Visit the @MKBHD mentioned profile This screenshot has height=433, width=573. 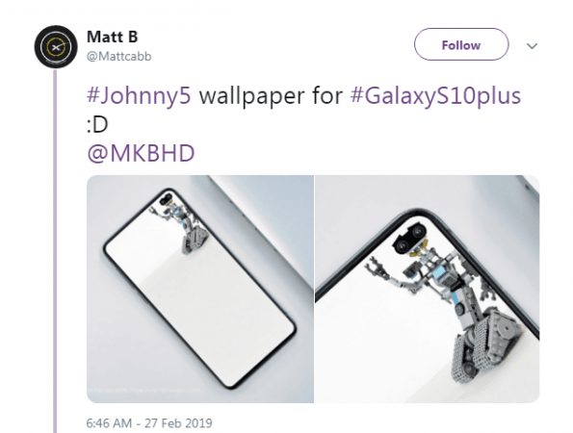click(141, 153)
